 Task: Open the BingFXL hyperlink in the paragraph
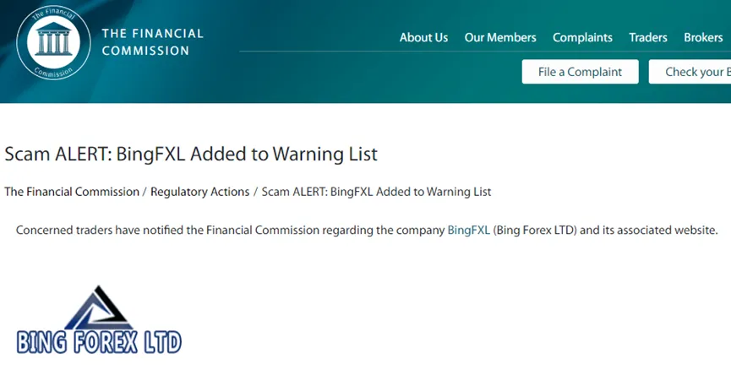point(468,230)
